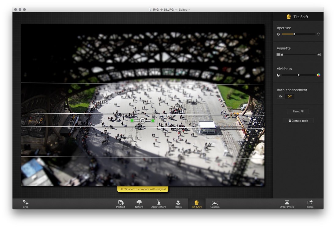Switch to the Macro preset
Screen dimensions: 336x227
click(x=178, y=204)
